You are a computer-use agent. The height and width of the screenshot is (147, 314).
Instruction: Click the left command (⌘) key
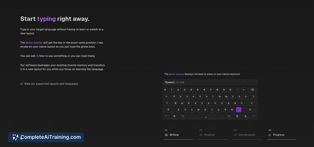pyautogui.click(x=174, y=116)
